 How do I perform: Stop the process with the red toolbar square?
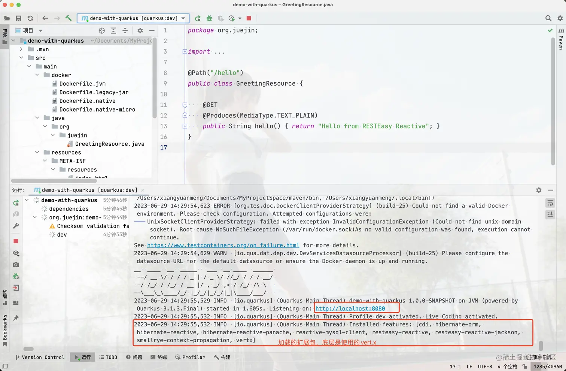tap(249, 18)
